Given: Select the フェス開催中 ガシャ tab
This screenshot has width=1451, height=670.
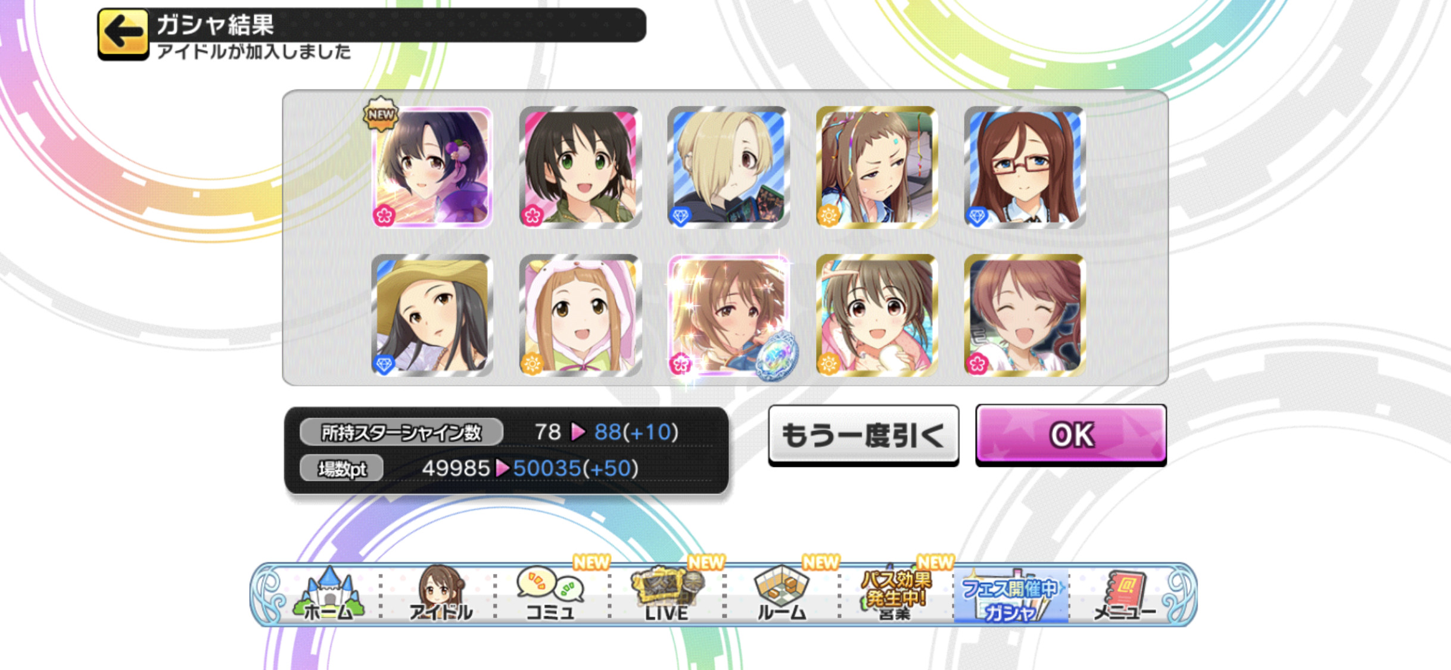Looking at the screenshot, I should [x=1011, y=596].
